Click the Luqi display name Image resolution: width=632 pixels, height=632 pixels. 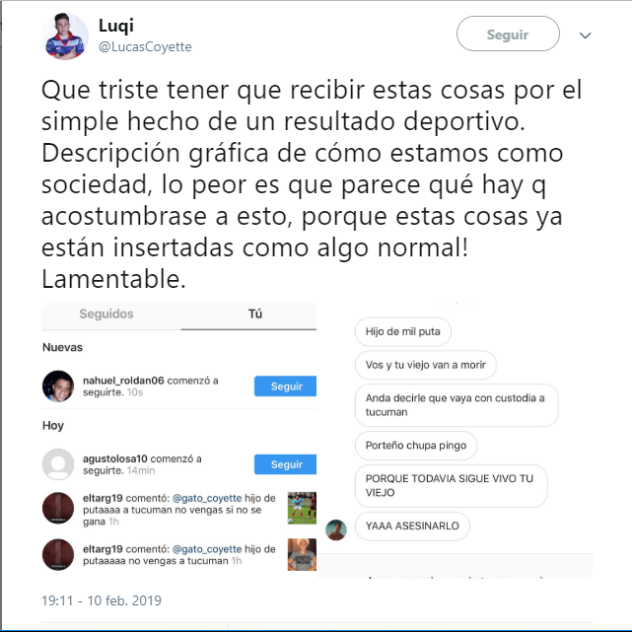(116, 26)
